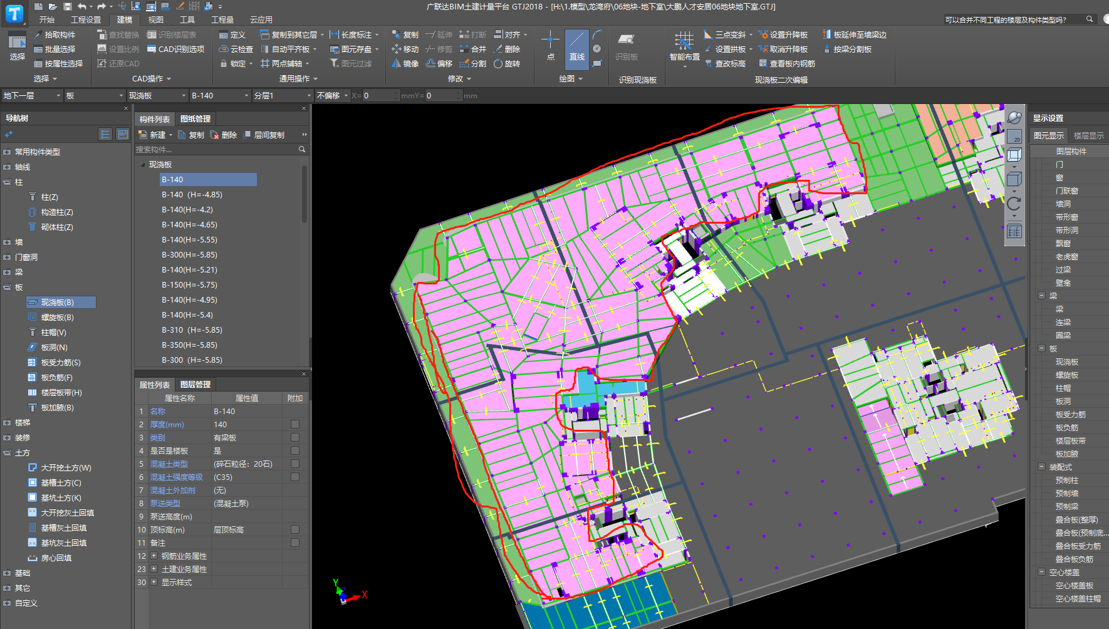Image resolution: width=1109 pixels, height=629 pixels.
Task: Collapse the 装配式 group in display settings
Action: (x=1041, y=467)
